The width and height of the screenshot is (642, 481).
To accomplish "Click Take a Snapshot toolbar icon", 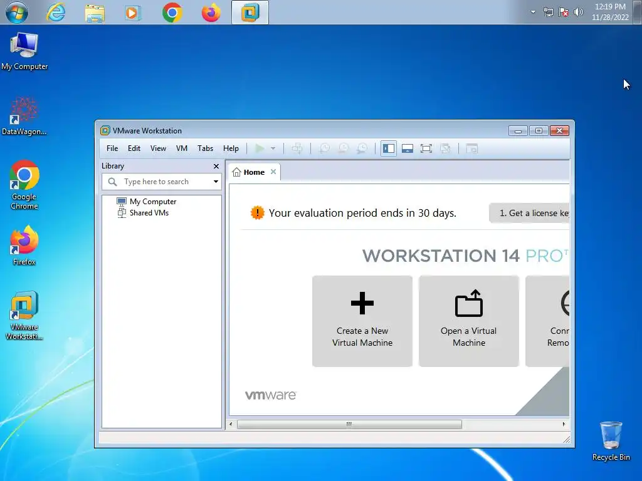I will click(x=324, y=148).
